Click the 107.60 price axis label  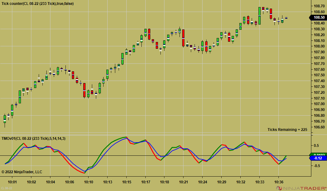tap(319, 70)
